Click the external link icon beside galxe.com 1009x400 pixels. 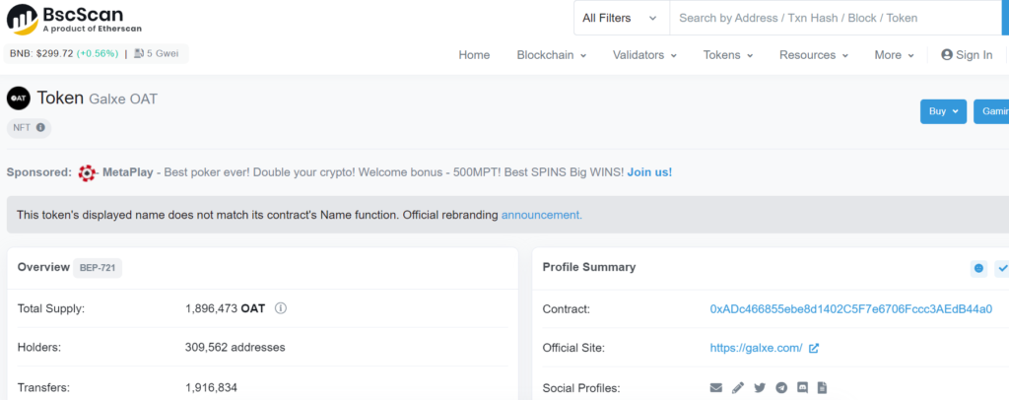[x=814, y=348]
